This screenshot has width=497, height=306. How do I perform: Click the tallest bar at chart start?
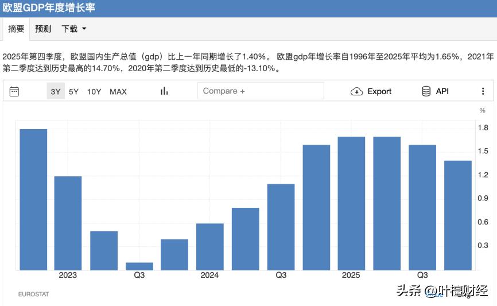(33, 199)
